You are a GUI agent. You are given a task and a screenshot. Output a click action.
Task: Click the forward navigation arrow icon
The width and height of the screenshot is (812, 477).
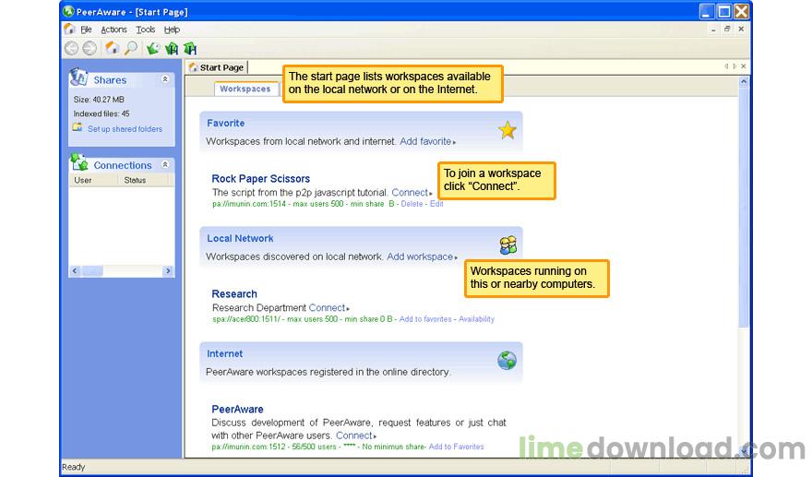(90, 49)
